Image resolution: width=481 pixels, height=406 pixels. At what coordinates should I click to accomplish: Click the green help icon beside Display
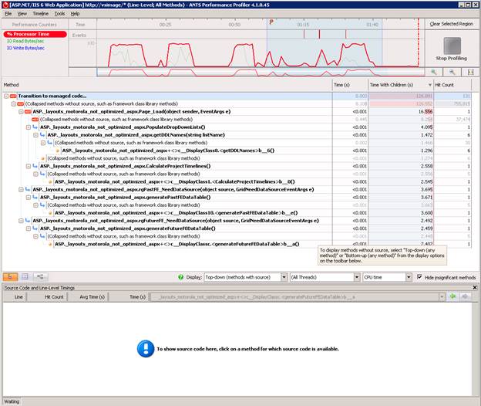point(180,277)
